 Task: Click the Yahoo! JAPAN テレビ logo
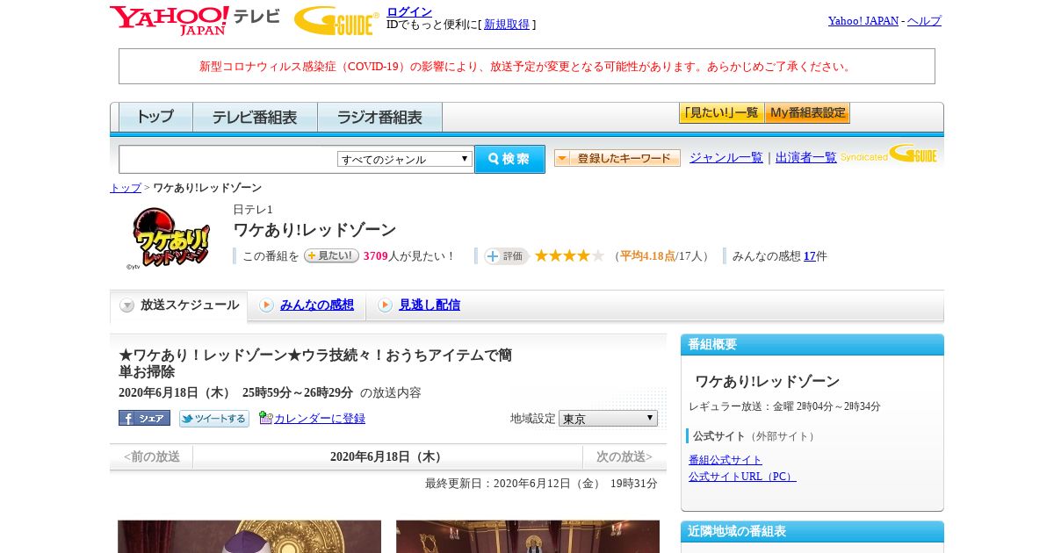[195, 20]
